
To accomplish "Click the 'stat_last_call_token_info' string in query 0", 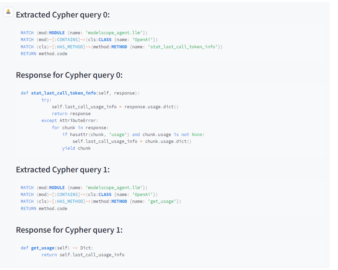I will (x=183, y=47).
